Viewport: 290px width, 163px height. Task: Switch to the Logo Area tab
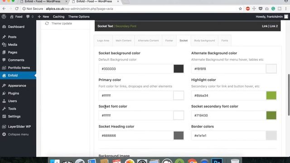coord(103,40)
